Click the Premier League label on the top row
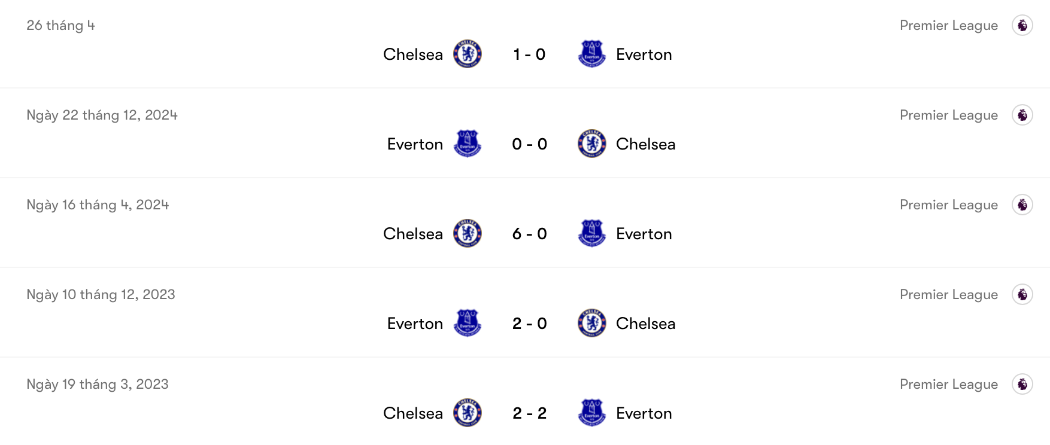The image size is (1050, 445). point(949,25)
